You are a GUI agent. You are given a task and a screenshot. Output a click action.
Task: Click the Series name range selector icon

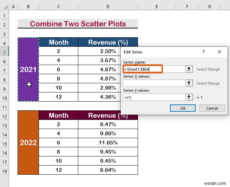pos(189,69)
